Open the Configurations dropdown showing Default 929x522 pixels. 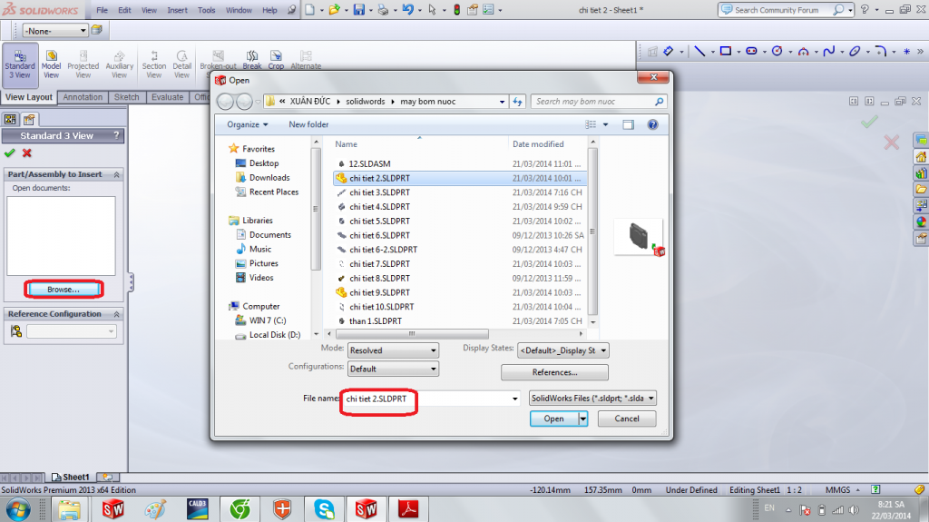click(393, 369)
